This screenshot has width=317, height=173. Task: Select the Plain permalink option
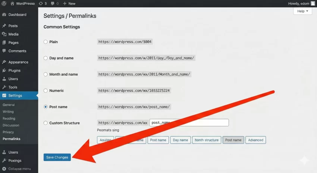[45, 42]
